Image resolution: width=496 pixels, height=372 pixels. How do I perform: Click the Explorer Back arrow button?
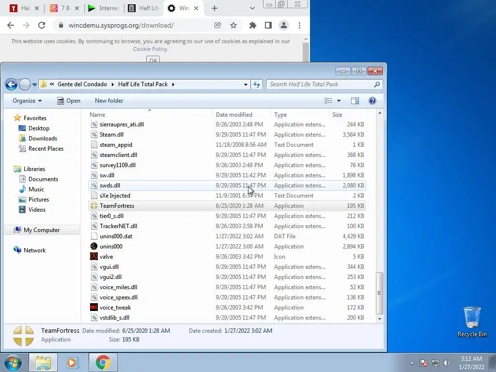click(x=12, y=84)
